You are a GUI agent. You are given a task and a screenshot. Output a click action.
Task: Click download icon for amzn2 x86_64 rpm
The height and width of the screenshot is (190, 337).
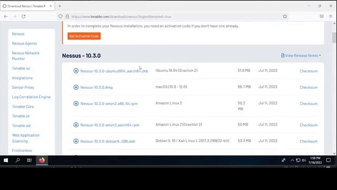(x=76, y=103)
